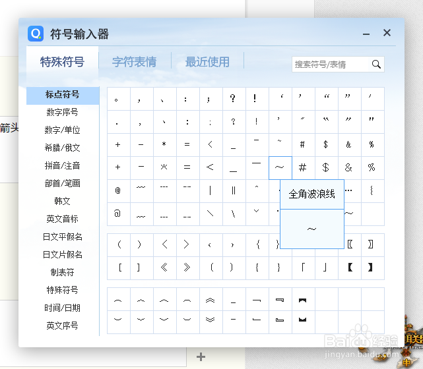Insert the left double angle bracket 《

pyautogui.click(x=165, y=268)
